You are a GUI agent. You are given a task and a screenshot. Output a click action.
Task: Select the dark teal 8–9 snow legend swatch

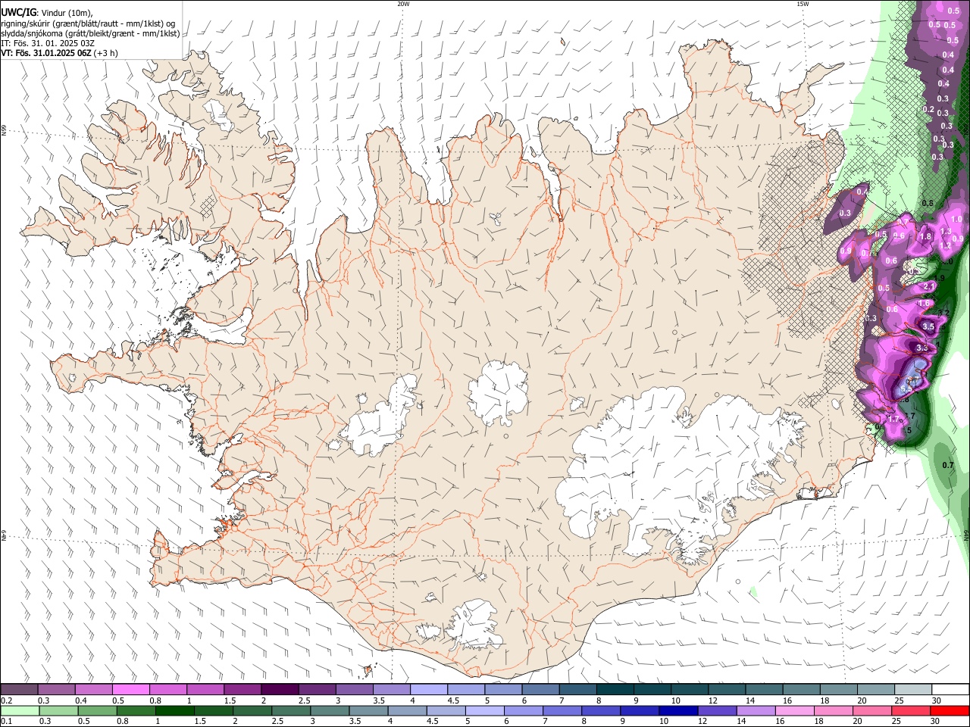(x=615, y=690)
